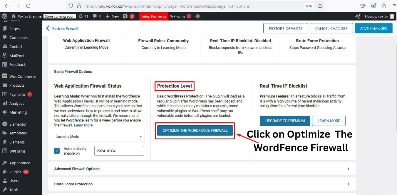Click the sparkles AI icon in admin bar

click(358, 16)
